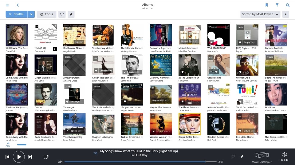Open The Essential Journey album cover

(x=17, y=94)
